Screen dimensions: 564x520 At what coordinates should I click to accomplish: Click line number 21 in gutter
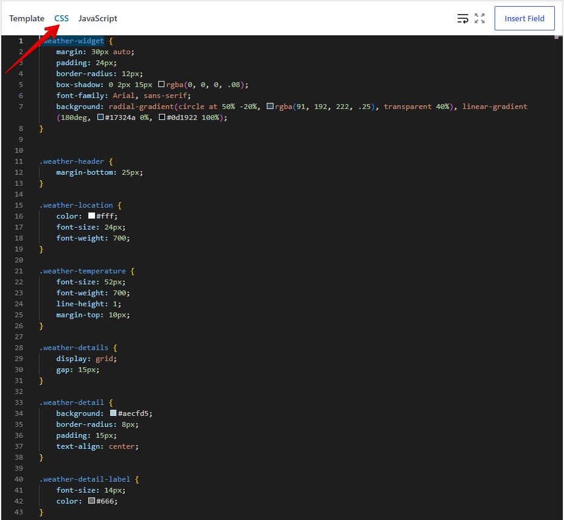point(19,271)
